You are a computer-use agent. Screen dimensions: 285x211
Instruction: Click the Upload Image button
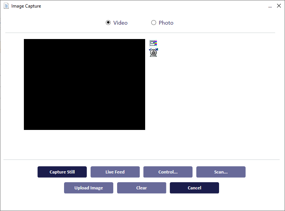coord(88,188)
